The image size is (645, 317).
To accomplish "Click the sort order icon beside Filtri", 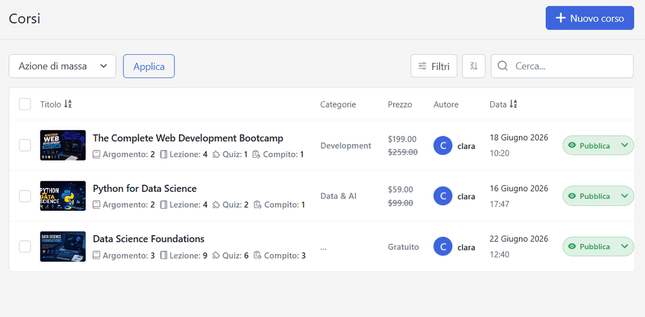I will pyautogui.click(x=474, y=66).
